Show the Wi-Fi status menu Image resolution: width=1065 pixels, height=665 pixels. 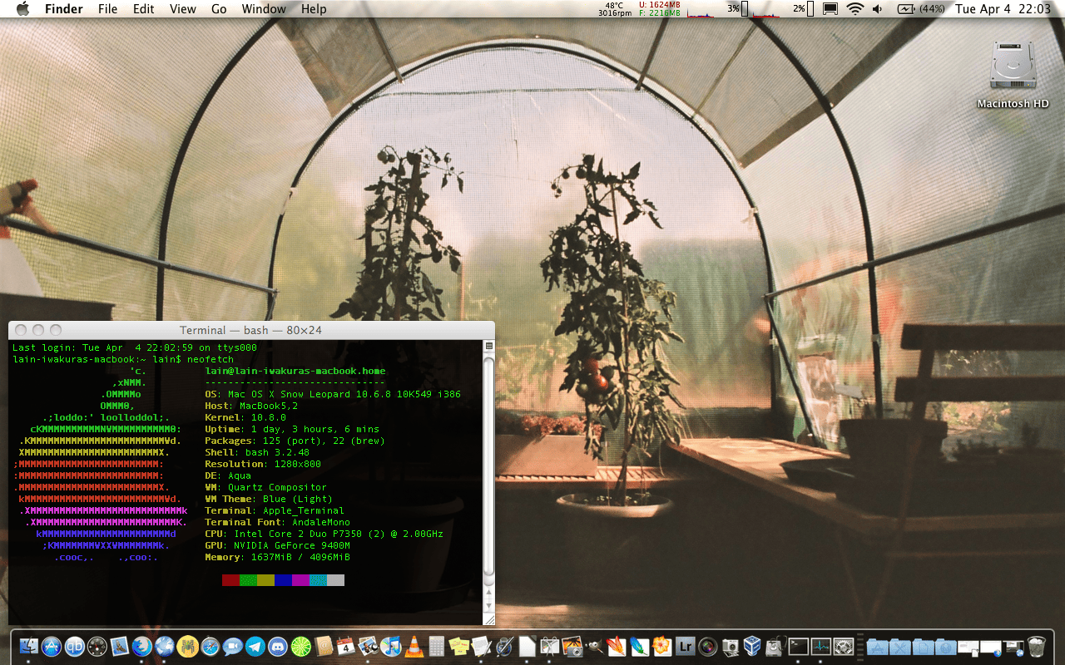click(x=855, y=9)
